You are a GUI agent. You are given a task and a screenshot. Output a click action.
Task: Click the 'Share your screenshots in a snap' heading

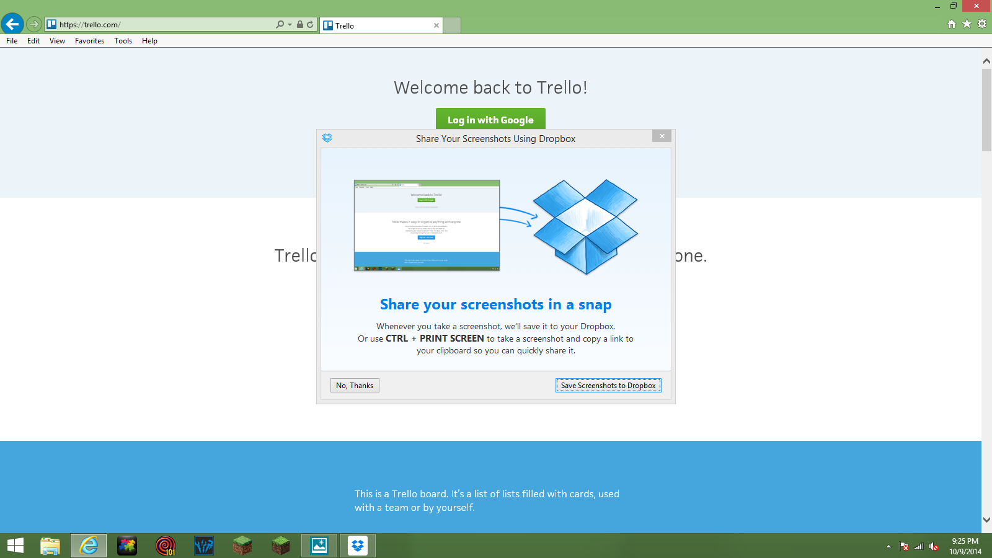(496, 304)
